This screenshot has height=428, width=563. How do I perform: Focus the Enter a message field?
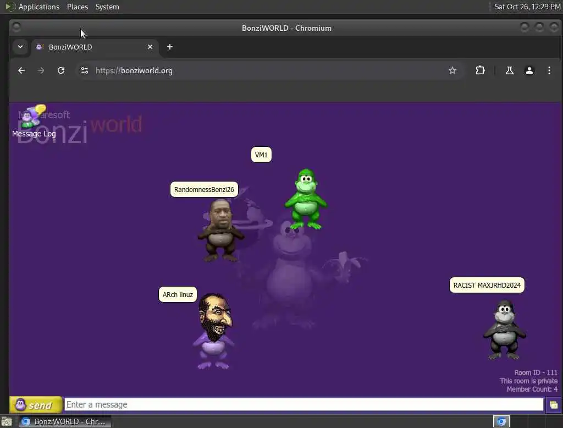(x=303, y=405)
